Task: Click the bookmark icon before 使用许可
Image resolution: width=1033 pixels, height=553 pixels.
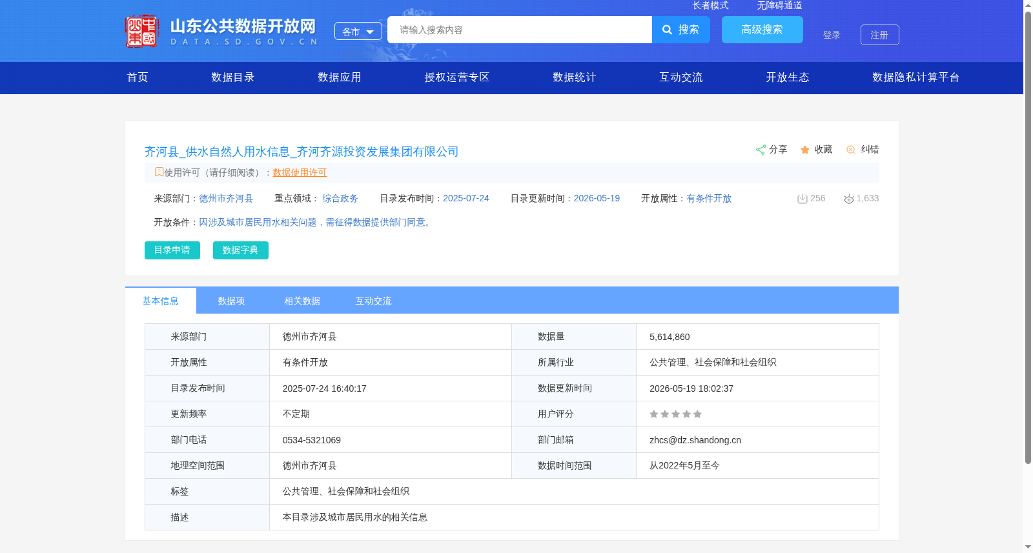Action: [x=159, y=172]
